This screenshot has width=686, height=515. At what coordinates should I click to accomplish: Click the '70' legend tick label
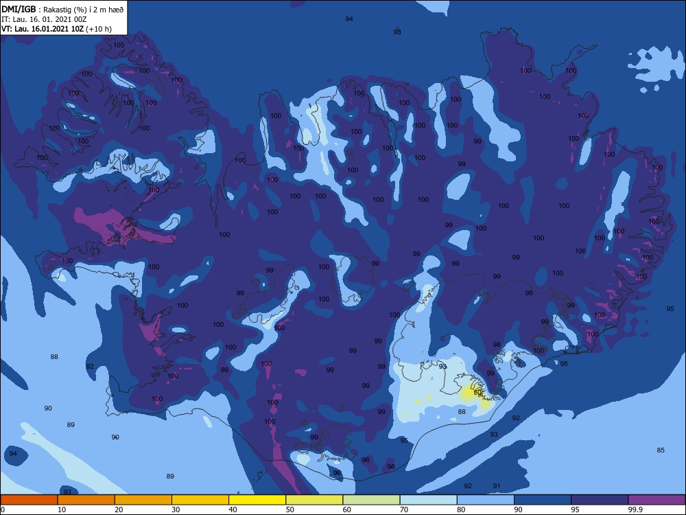404,510
